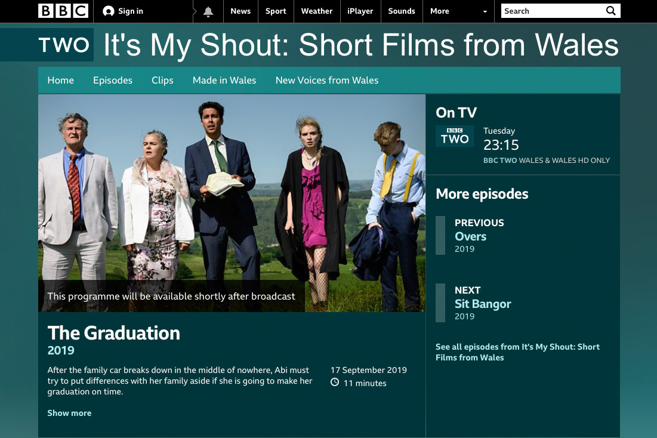Click the Sign in account icon

[x=108, y=11]
